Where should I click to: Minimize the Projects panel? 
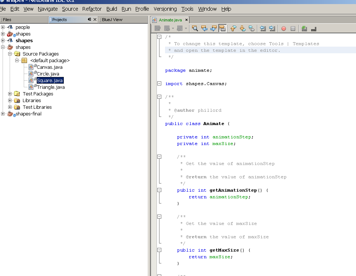pyautogui.click(x=89, y=20)
